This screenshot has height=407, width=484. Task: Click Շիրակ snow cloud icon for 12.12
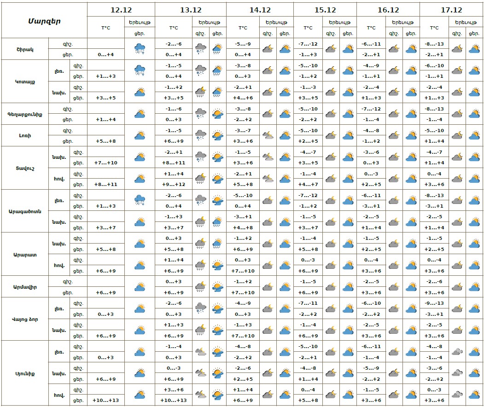140,49
